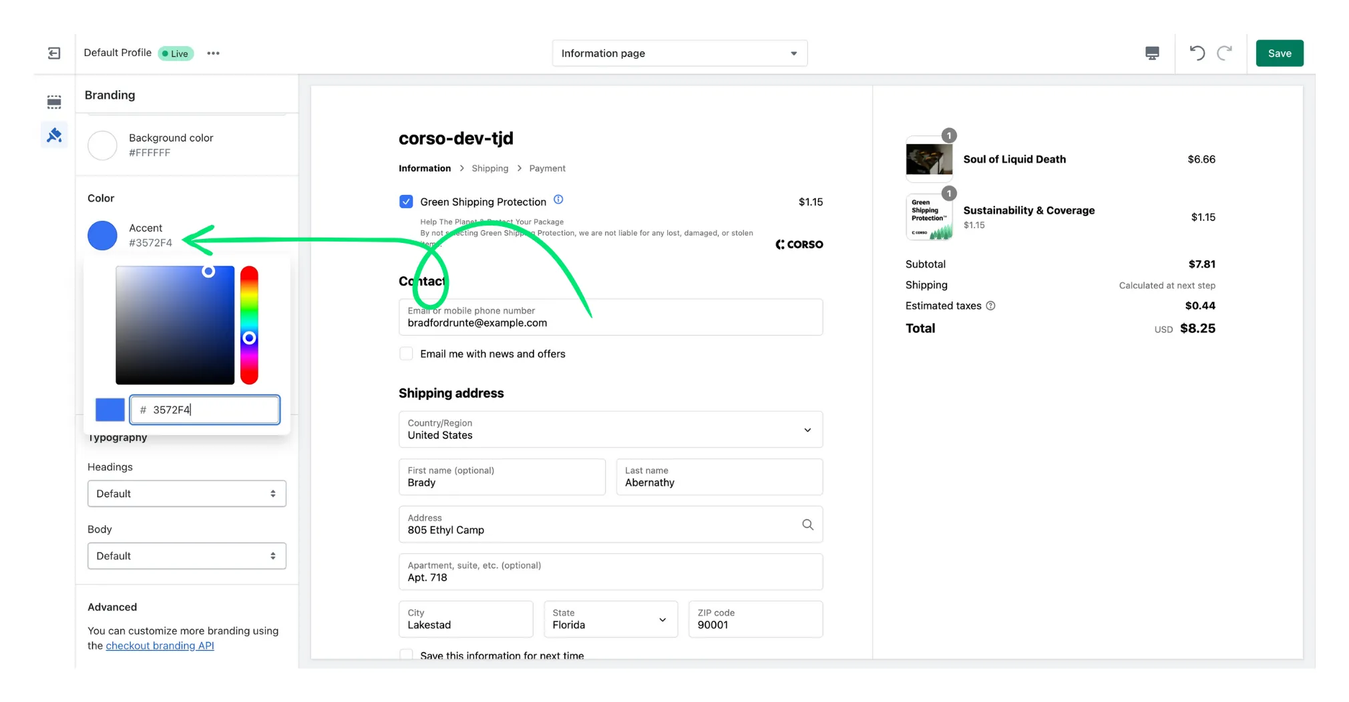
Task: Click the Accent blue color swatch
Action: (102, 236)
